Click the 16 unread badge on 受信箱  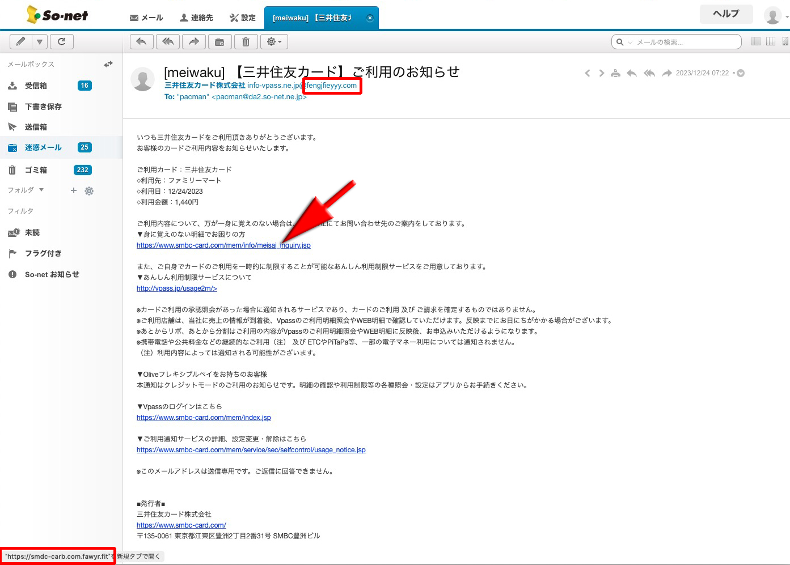[x=85, y=86]
